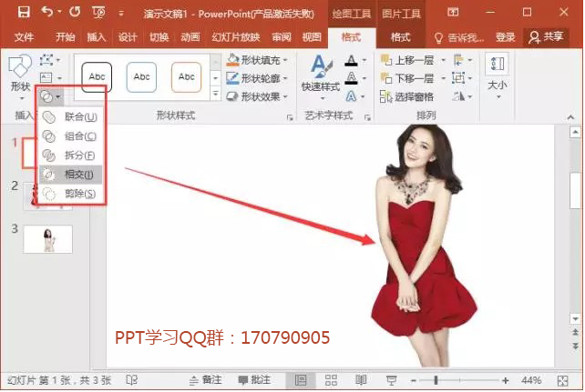Viewport: 585px width, 392px height.
Task: Toggle the 备注 notes pane
Action: tap(206, 380)
